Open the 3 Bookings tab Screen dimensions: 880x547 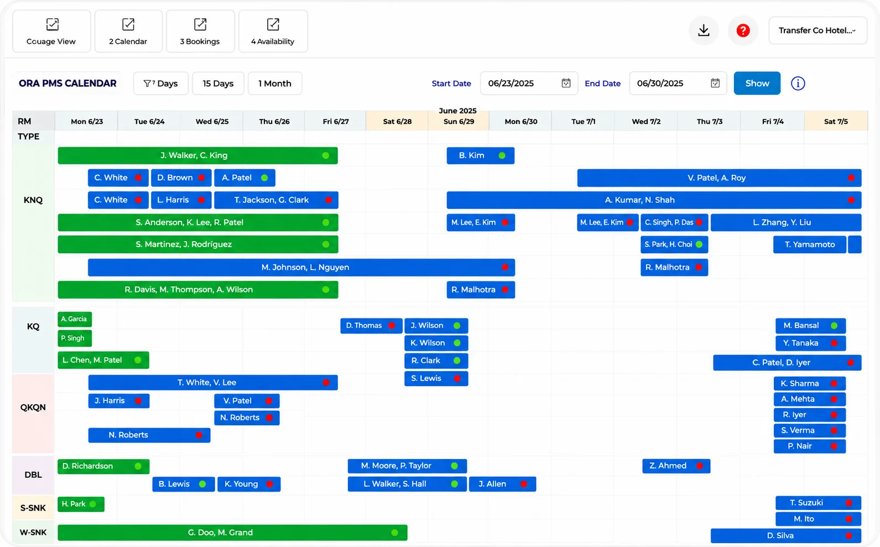click(200, 32)
